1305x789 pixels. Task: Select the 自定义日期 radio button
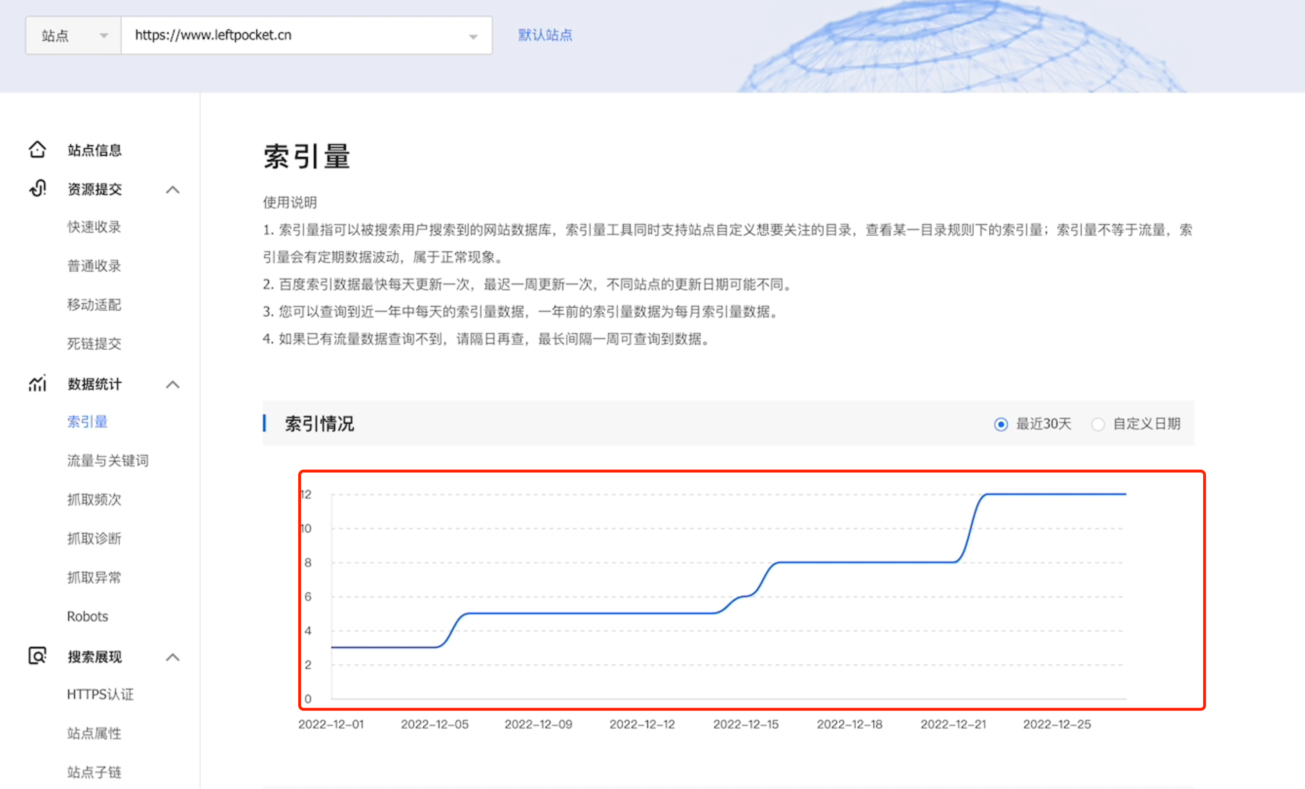(x=1098, y=424)
